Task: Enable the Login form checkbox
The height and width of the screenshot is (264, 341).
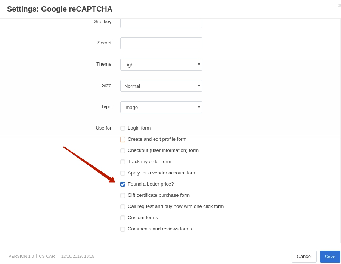Action: pos(123,128)
